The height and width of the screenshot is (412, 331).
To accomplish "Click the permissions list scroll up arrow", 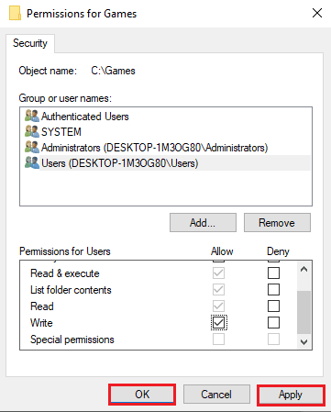I will [303, 270].
